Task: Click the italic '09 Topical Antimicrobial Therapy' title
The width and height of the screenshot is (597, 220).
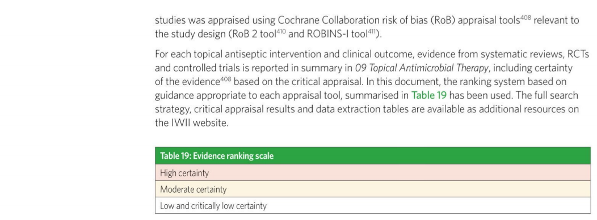Action: (422, 68)
